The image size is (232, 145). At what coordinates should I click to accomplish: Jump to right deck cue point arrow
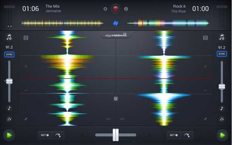[187, 135]
